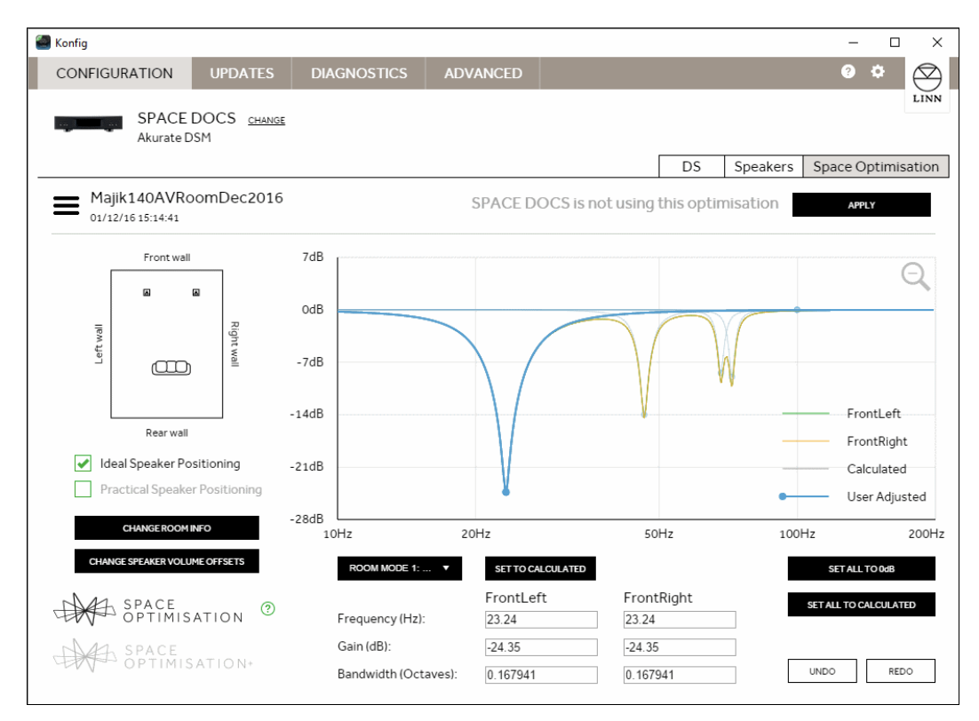Screen dimensions: 979x721
Task: Minimize the Konfig window
Action: [854, 43]
